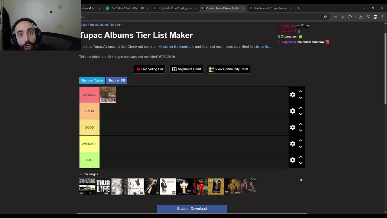Viewport: 387px width, 218px height.
Task: Open settings gear for CLASSIC tier
Action: pos(292,95)
